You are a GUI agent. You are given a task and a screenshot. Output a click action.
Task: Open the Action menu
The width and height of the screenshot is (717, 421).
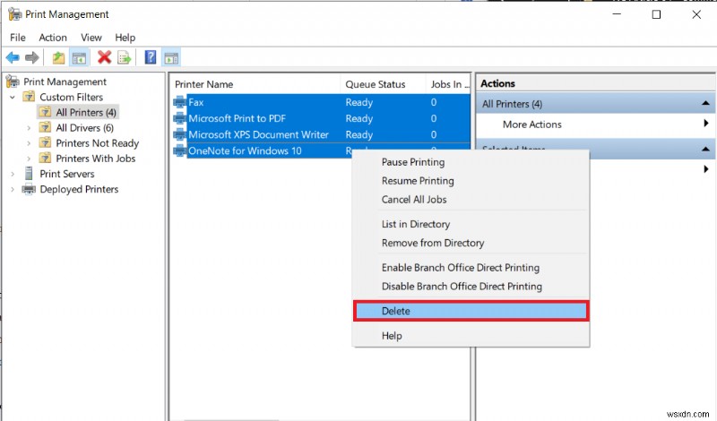(x=53, y=38)
